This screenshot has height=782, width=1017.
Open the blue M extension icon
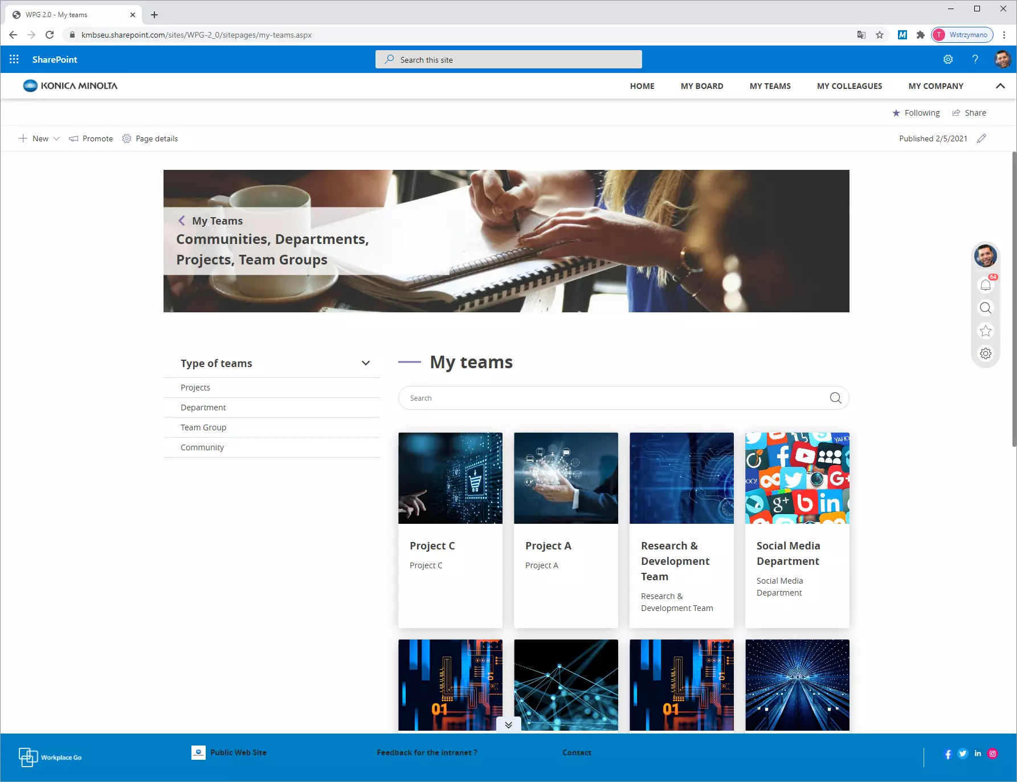902,35
